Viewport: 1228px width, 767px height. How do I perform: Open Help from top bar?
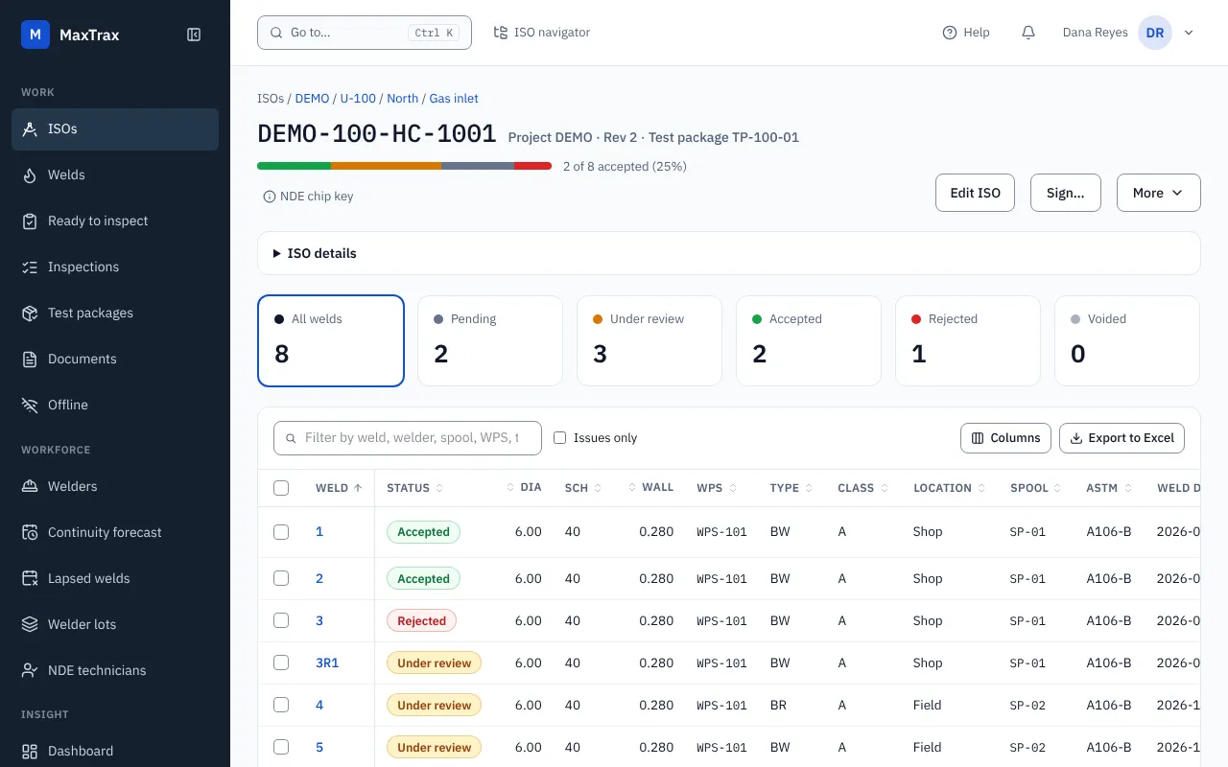click(966, 33)
